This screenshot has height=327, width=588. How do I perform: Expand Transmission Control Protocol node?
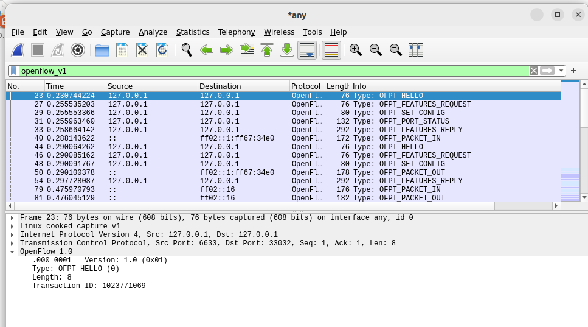point(12,244)
